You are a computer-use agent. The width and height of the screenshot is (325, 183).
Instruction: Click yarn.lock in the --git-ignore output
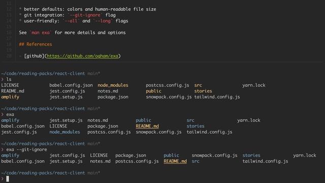tap(305, 156)
